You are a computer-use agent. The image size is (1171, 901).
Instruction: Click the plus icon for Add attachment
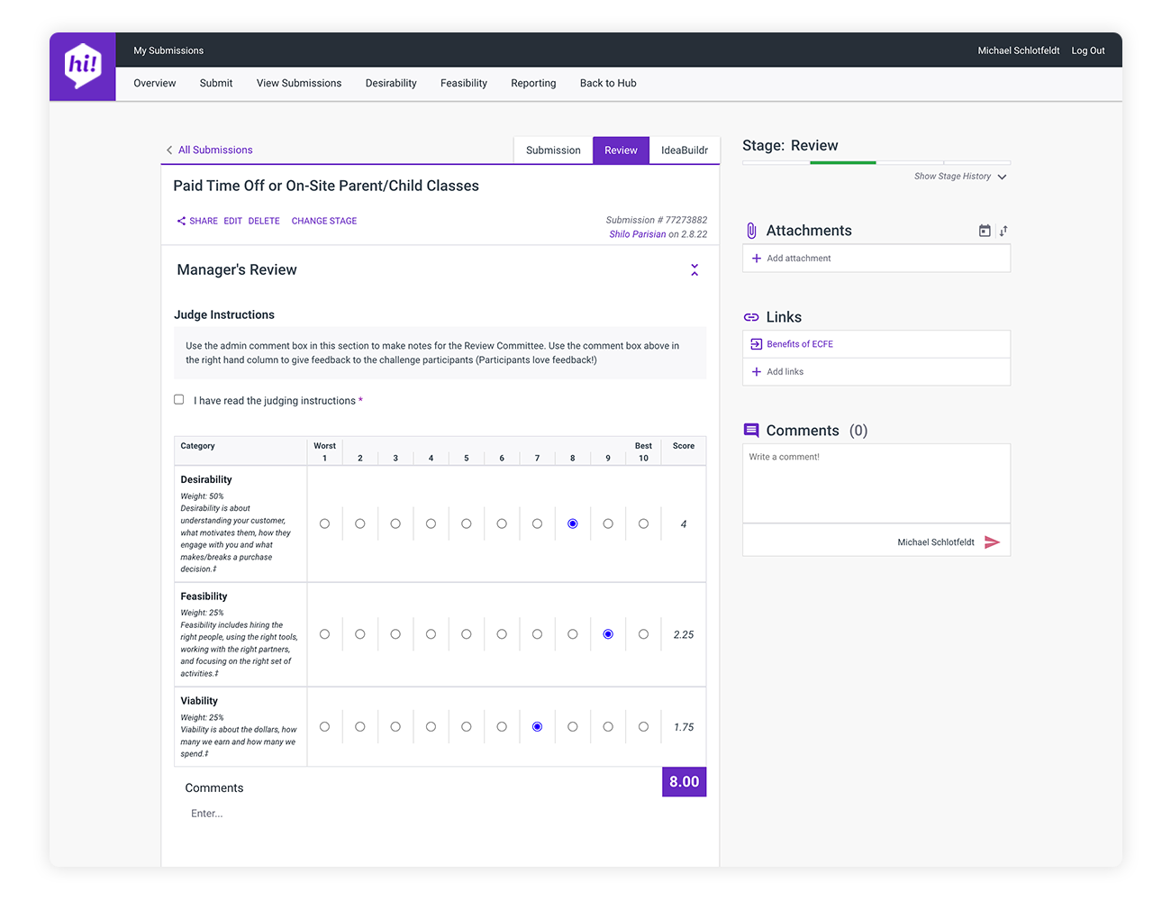[757, 259]
